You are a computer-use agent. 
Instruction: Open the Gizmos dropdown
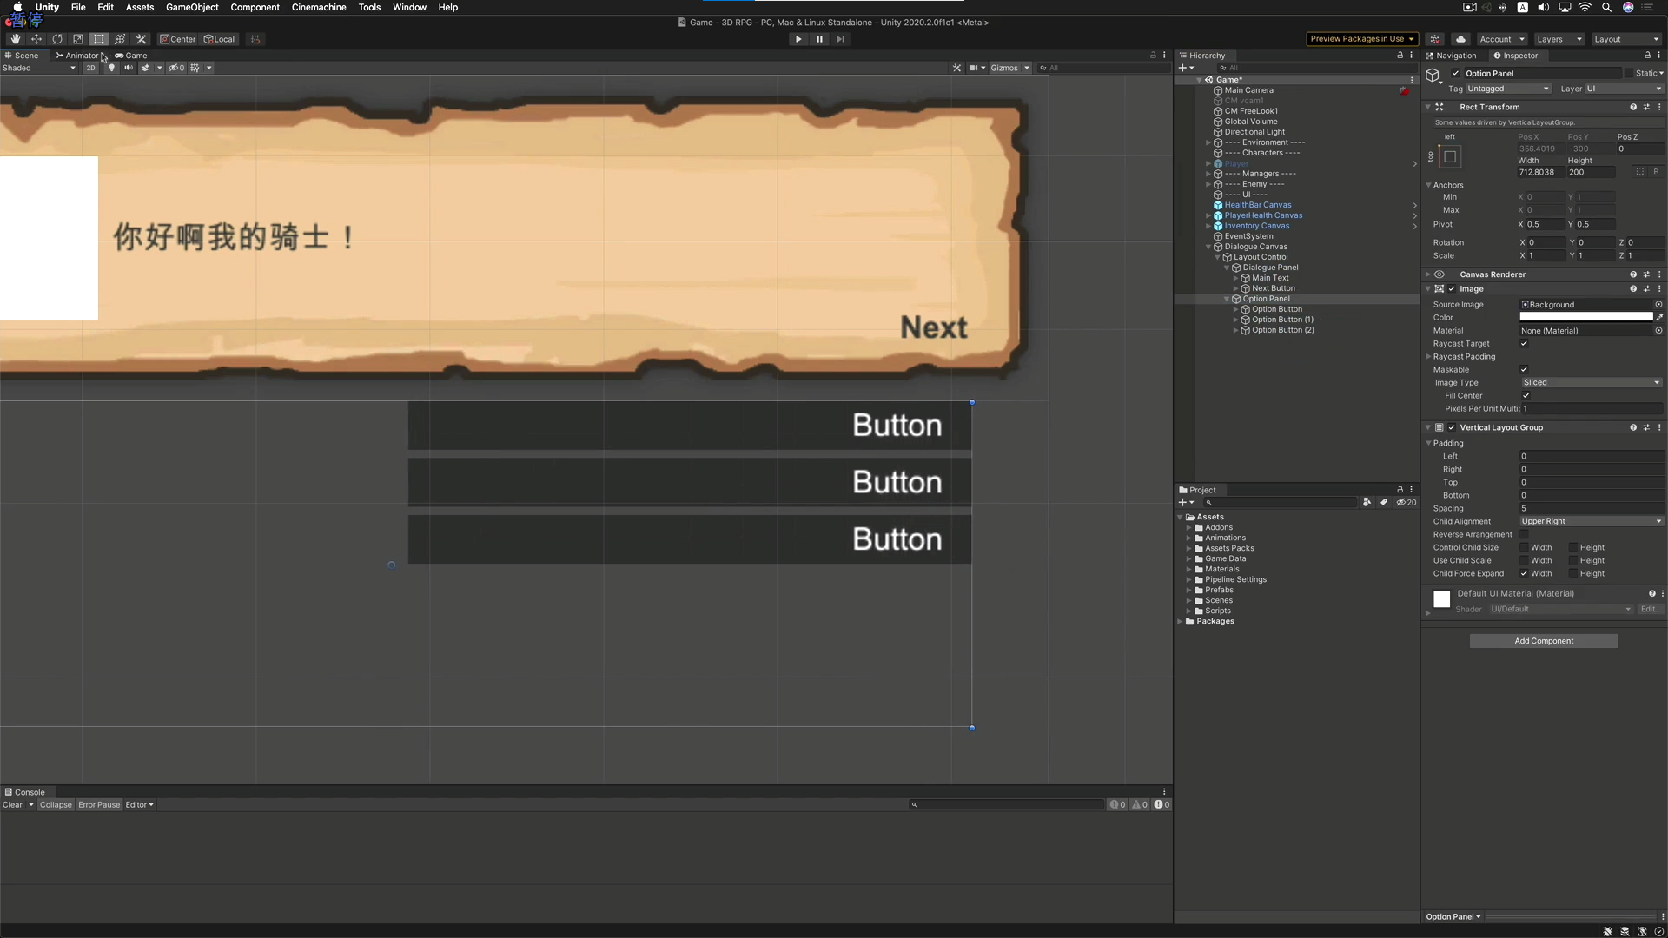pos(1009,68)
